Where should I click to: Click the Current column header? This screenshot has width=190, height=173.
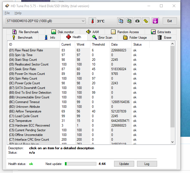tap(67, 44)
